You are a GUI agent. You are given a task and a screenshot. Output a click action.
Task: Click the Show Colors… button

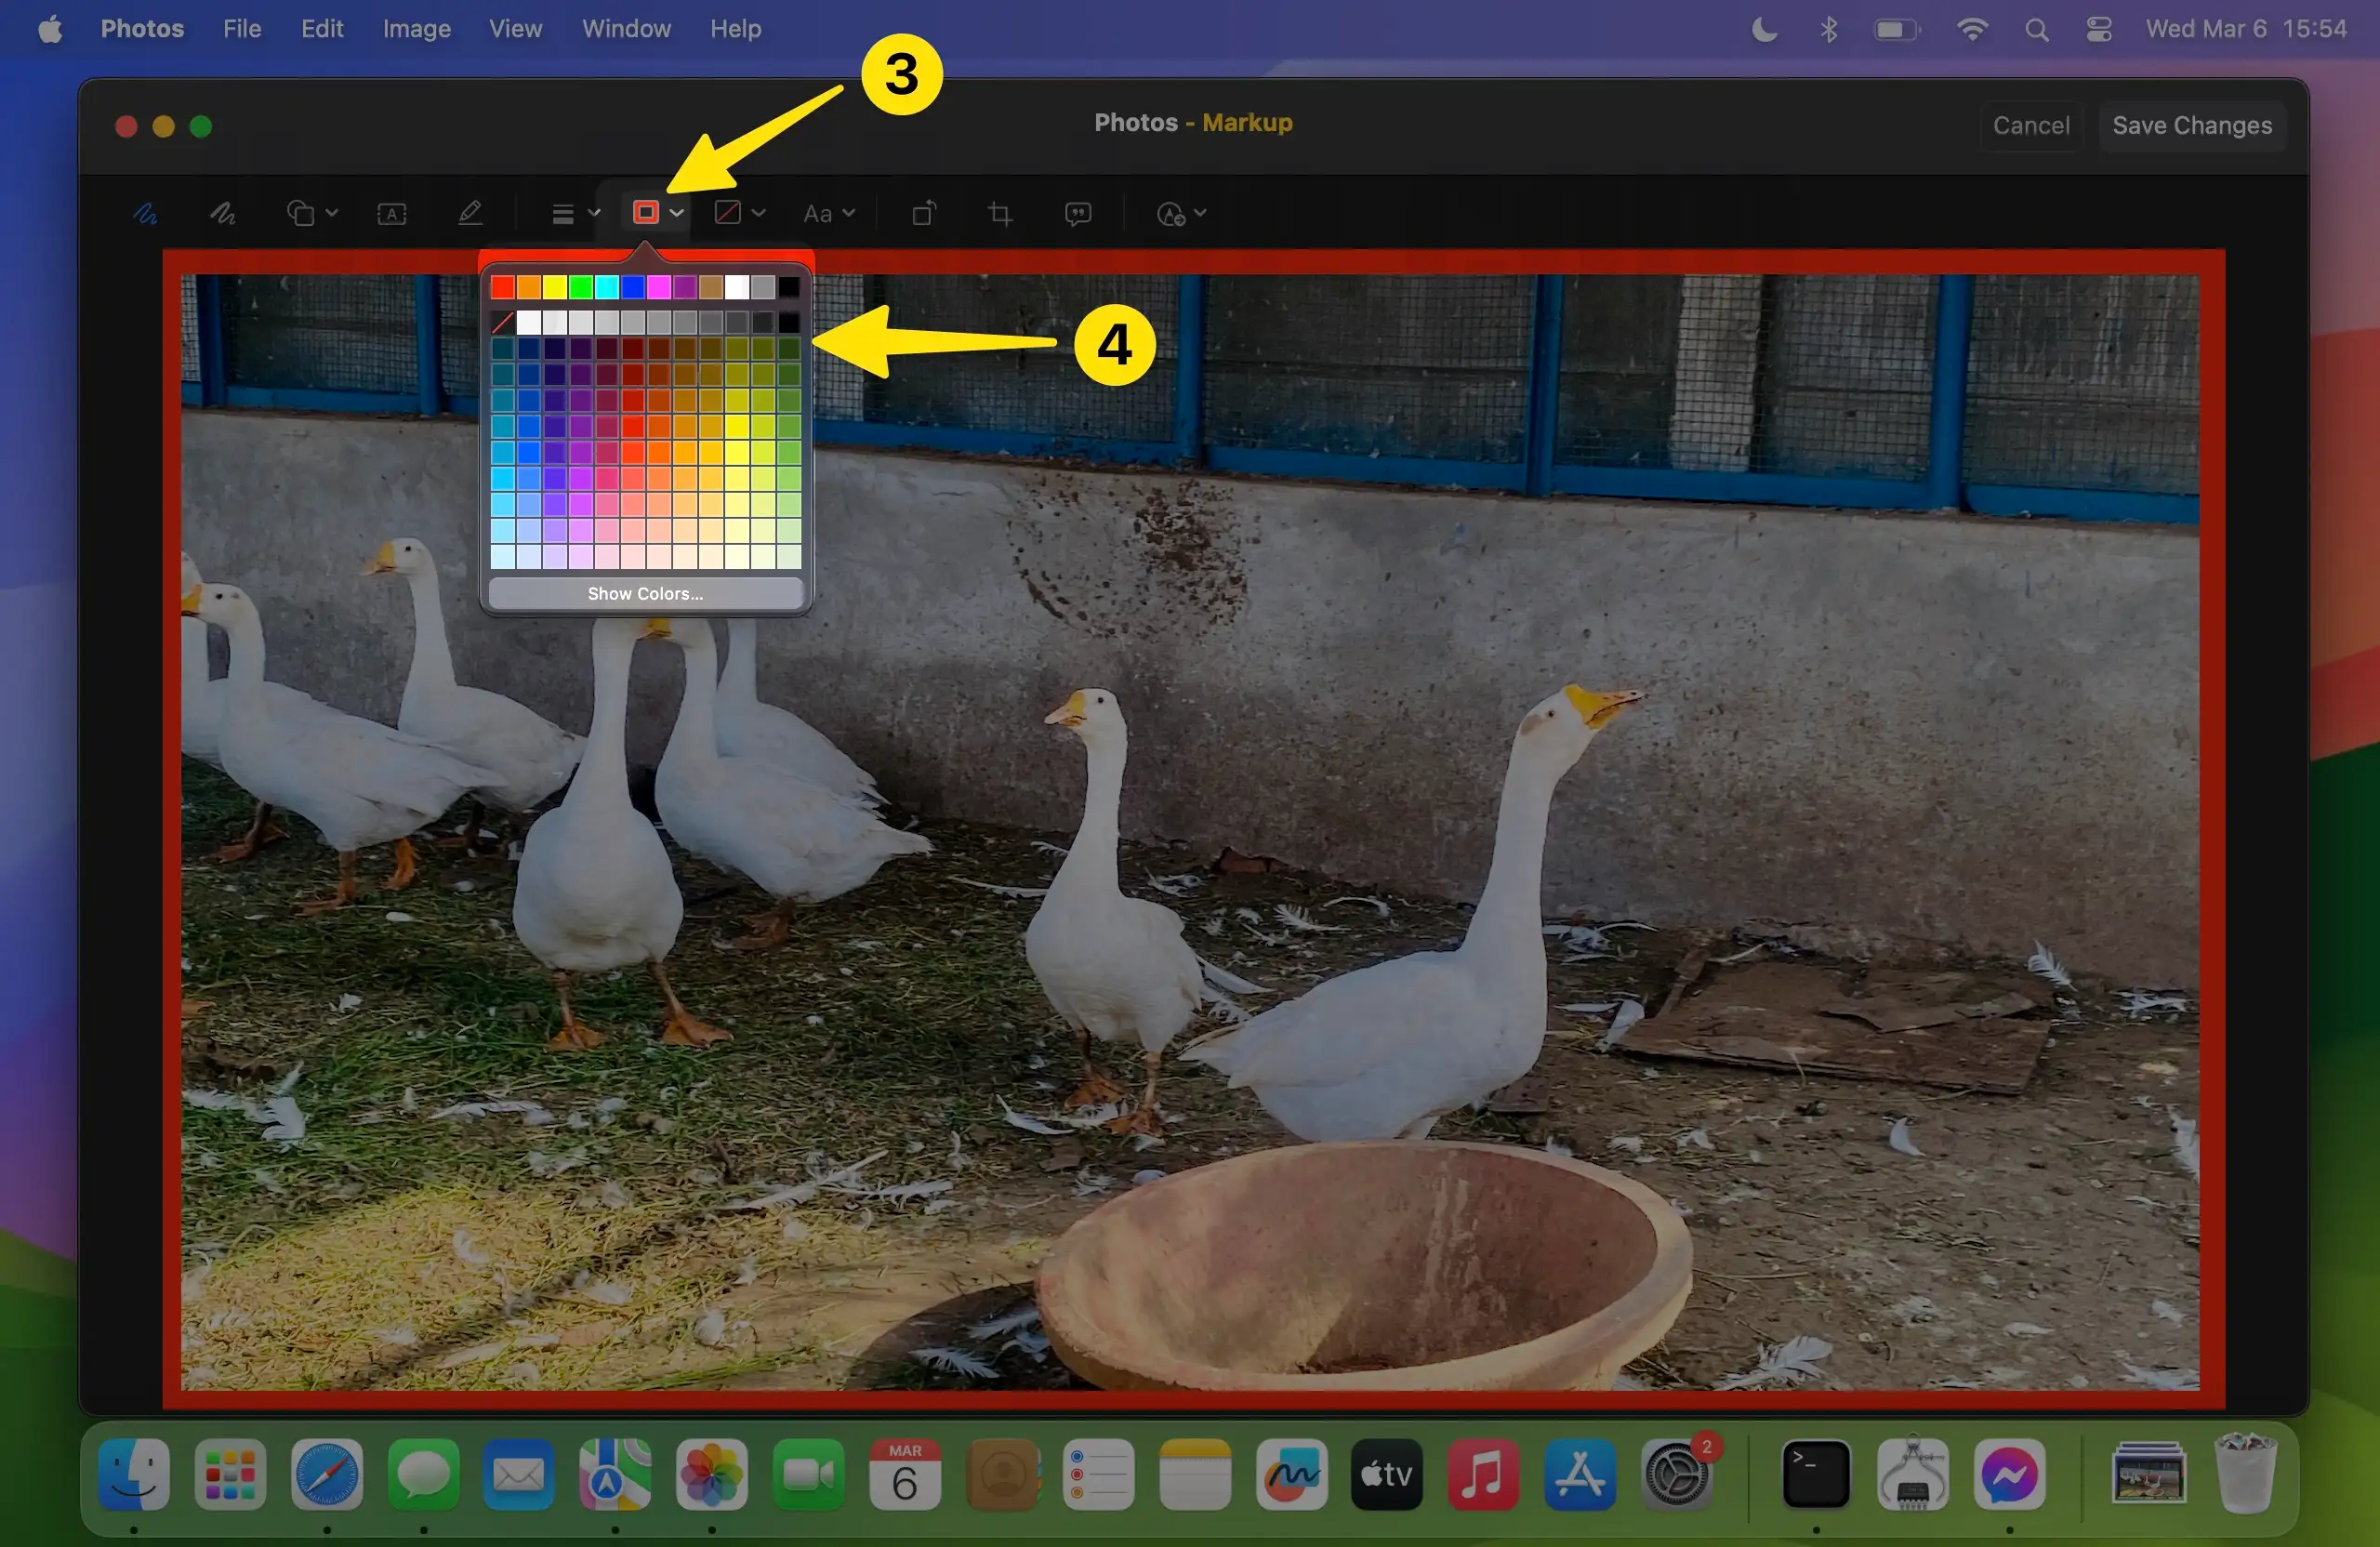pyautogui.click(x=645, y=593)
